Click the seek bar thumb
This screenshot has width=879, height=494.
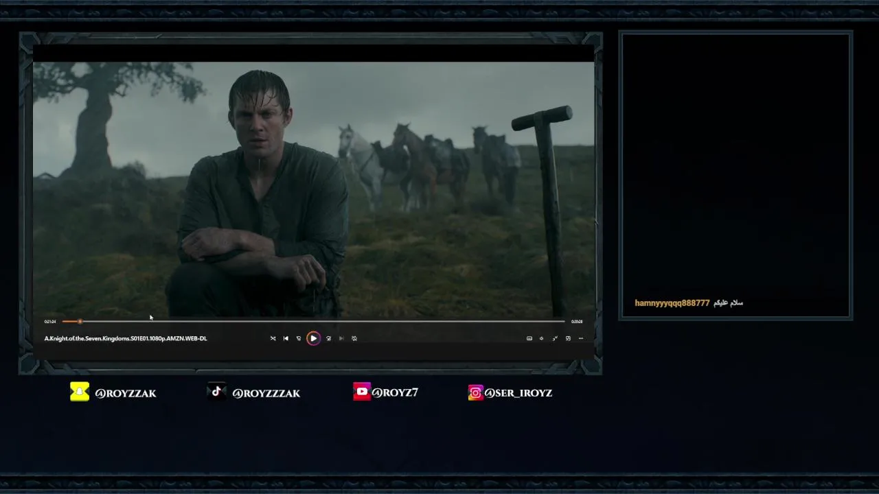point(80,321)
